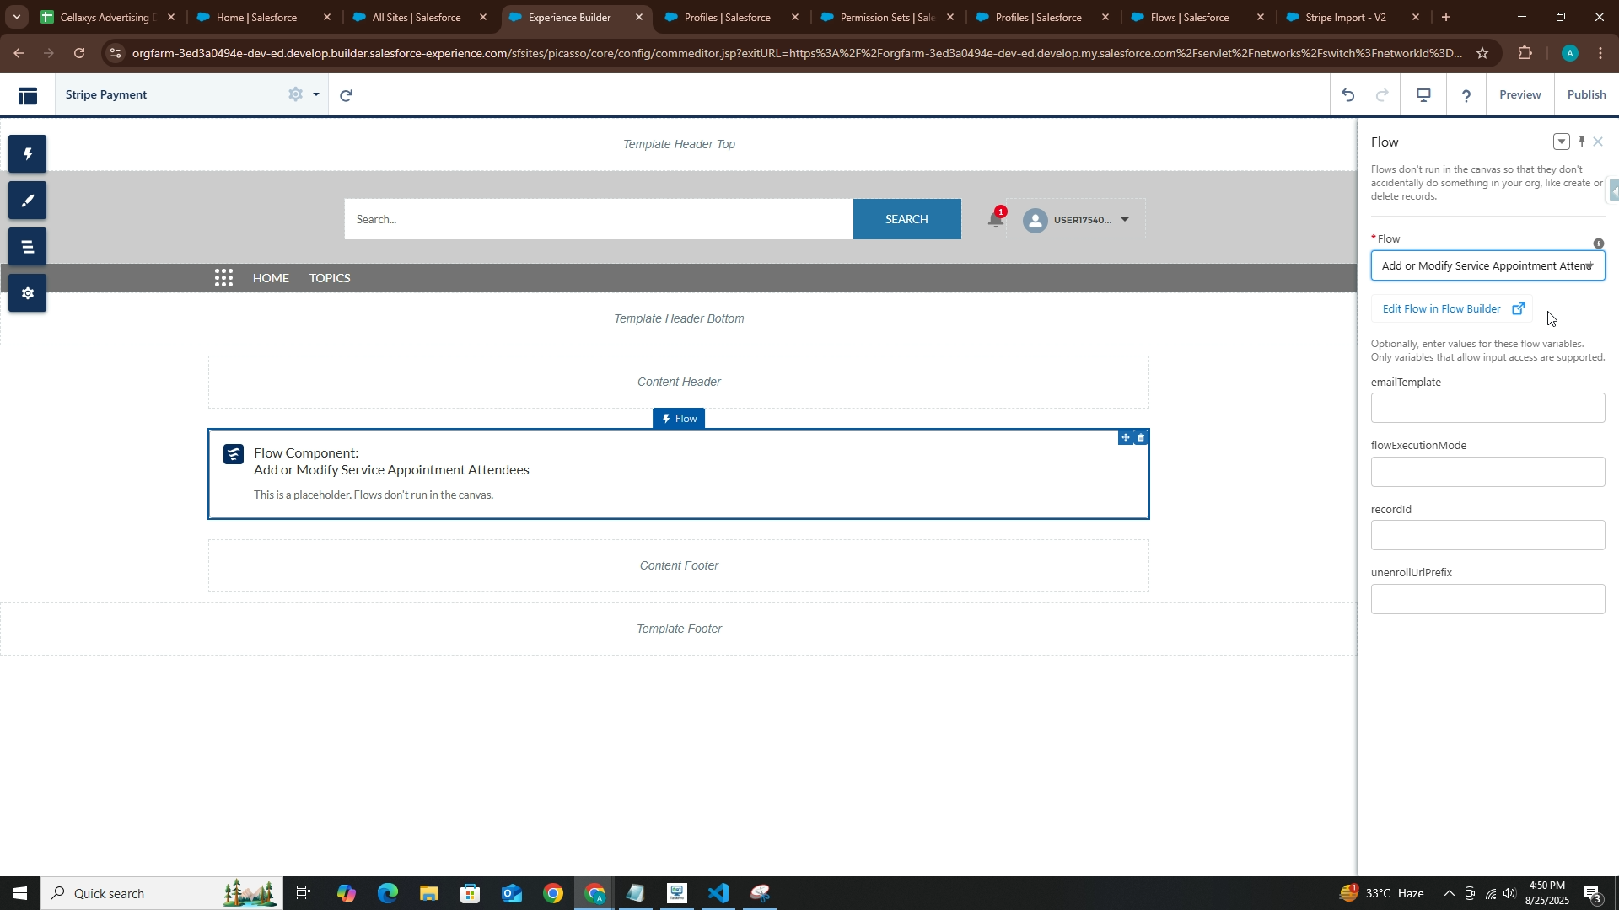Switch to the Flows | Salesforce browser tab
The image size is (1619, 910).
click(x=1189, y=17)
